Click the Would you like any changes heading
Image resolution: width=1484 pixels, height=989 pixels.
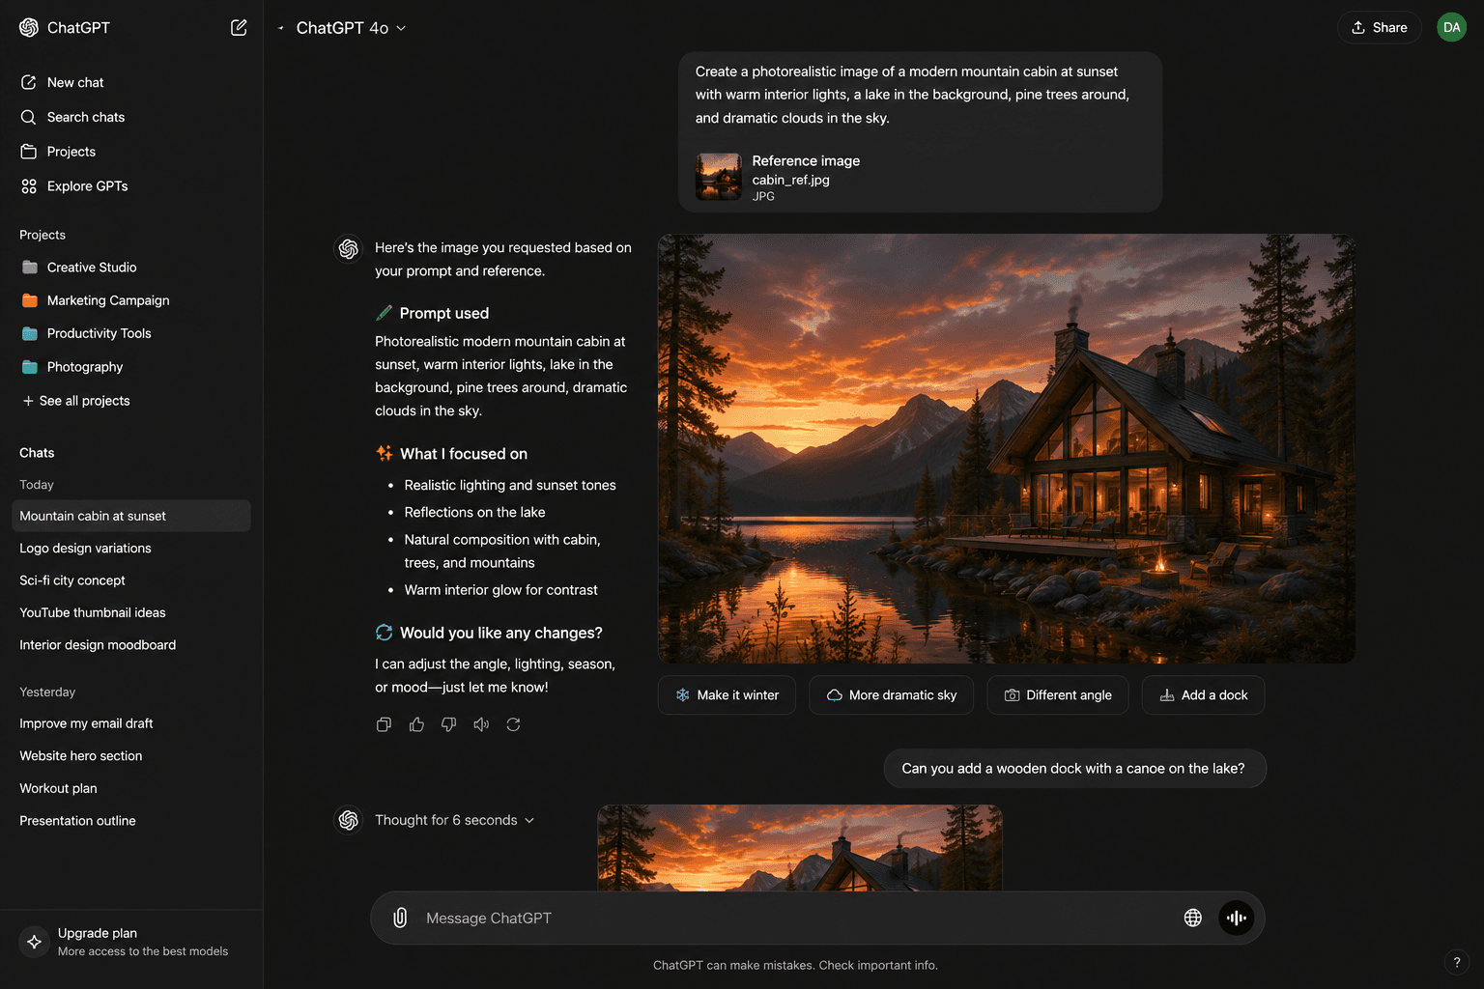(500, 633)
